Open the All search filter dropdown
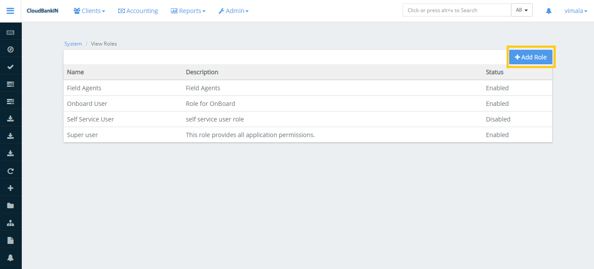594x269 pixels. tap(521, 10)
